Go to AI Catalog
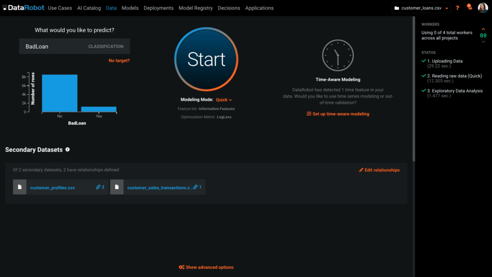492x277 pixels. coord(89,8)
